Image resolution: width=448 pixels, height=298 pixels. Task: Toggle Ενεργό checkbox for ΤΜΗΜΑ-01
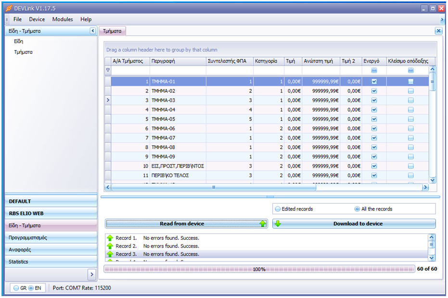point(374,82)
